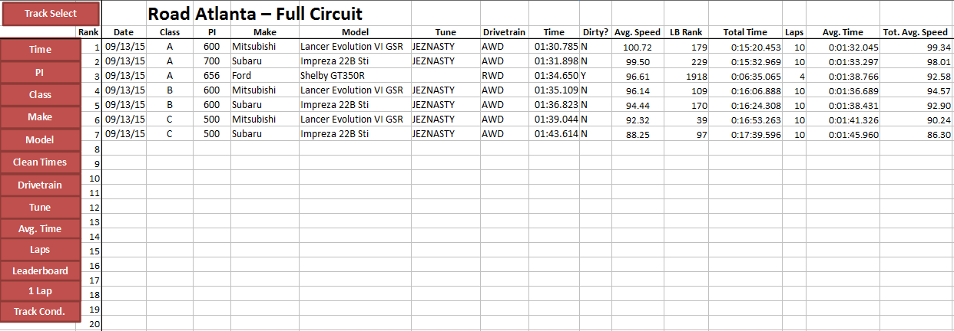Click the LB Rank value 1918
Screen dimensions: 954x331
click(x=686, y=76)
